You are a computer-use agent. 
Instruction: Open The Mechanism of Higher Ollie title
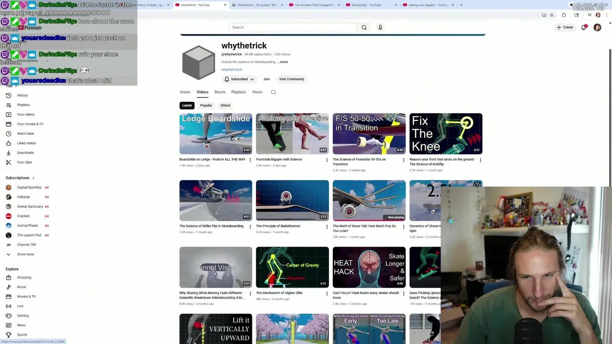coord(279,293)
